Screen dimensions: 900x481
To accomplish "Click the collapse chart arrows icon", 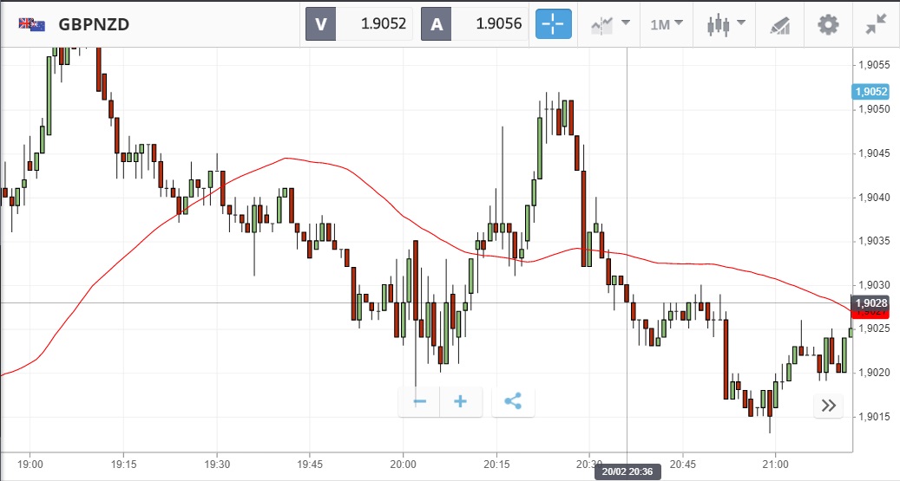I will point(876,24).
